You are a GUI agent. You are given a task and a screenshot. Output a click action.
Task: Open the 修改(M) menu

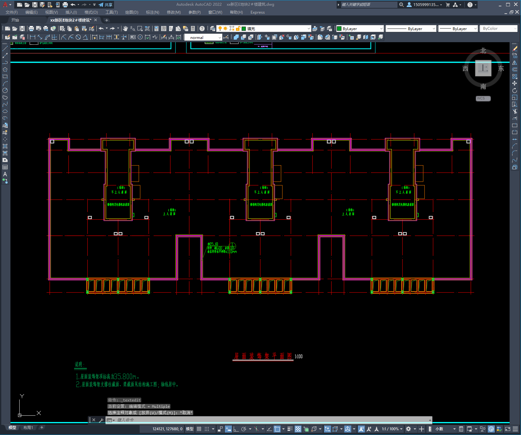point(174,12)
